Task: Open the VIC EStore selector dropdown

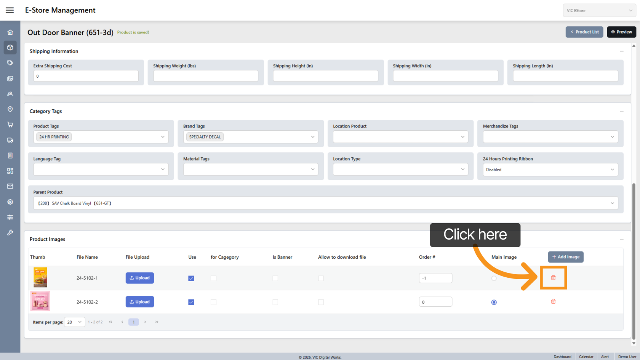Action: 599,11
